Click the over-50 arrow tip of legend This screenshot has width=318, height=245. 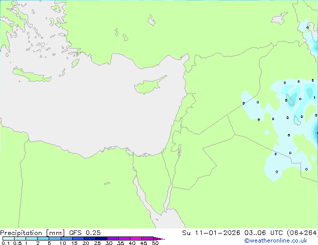[159, 238]
